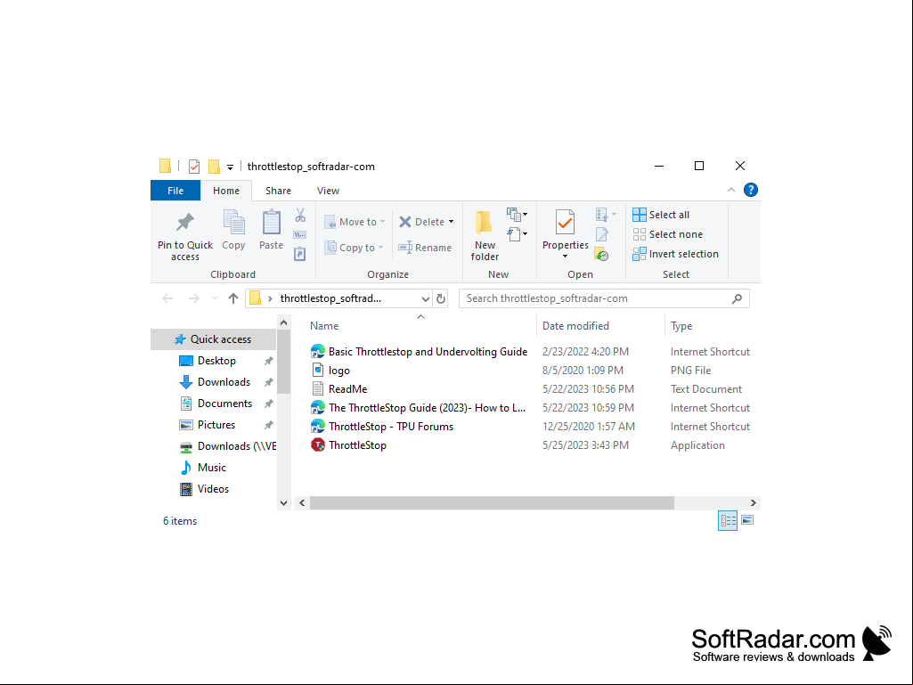This screenshot has height=685, width=913.
Task: Click the search magnifier icon
Action: pyautogui.click(x=737, y=298)
